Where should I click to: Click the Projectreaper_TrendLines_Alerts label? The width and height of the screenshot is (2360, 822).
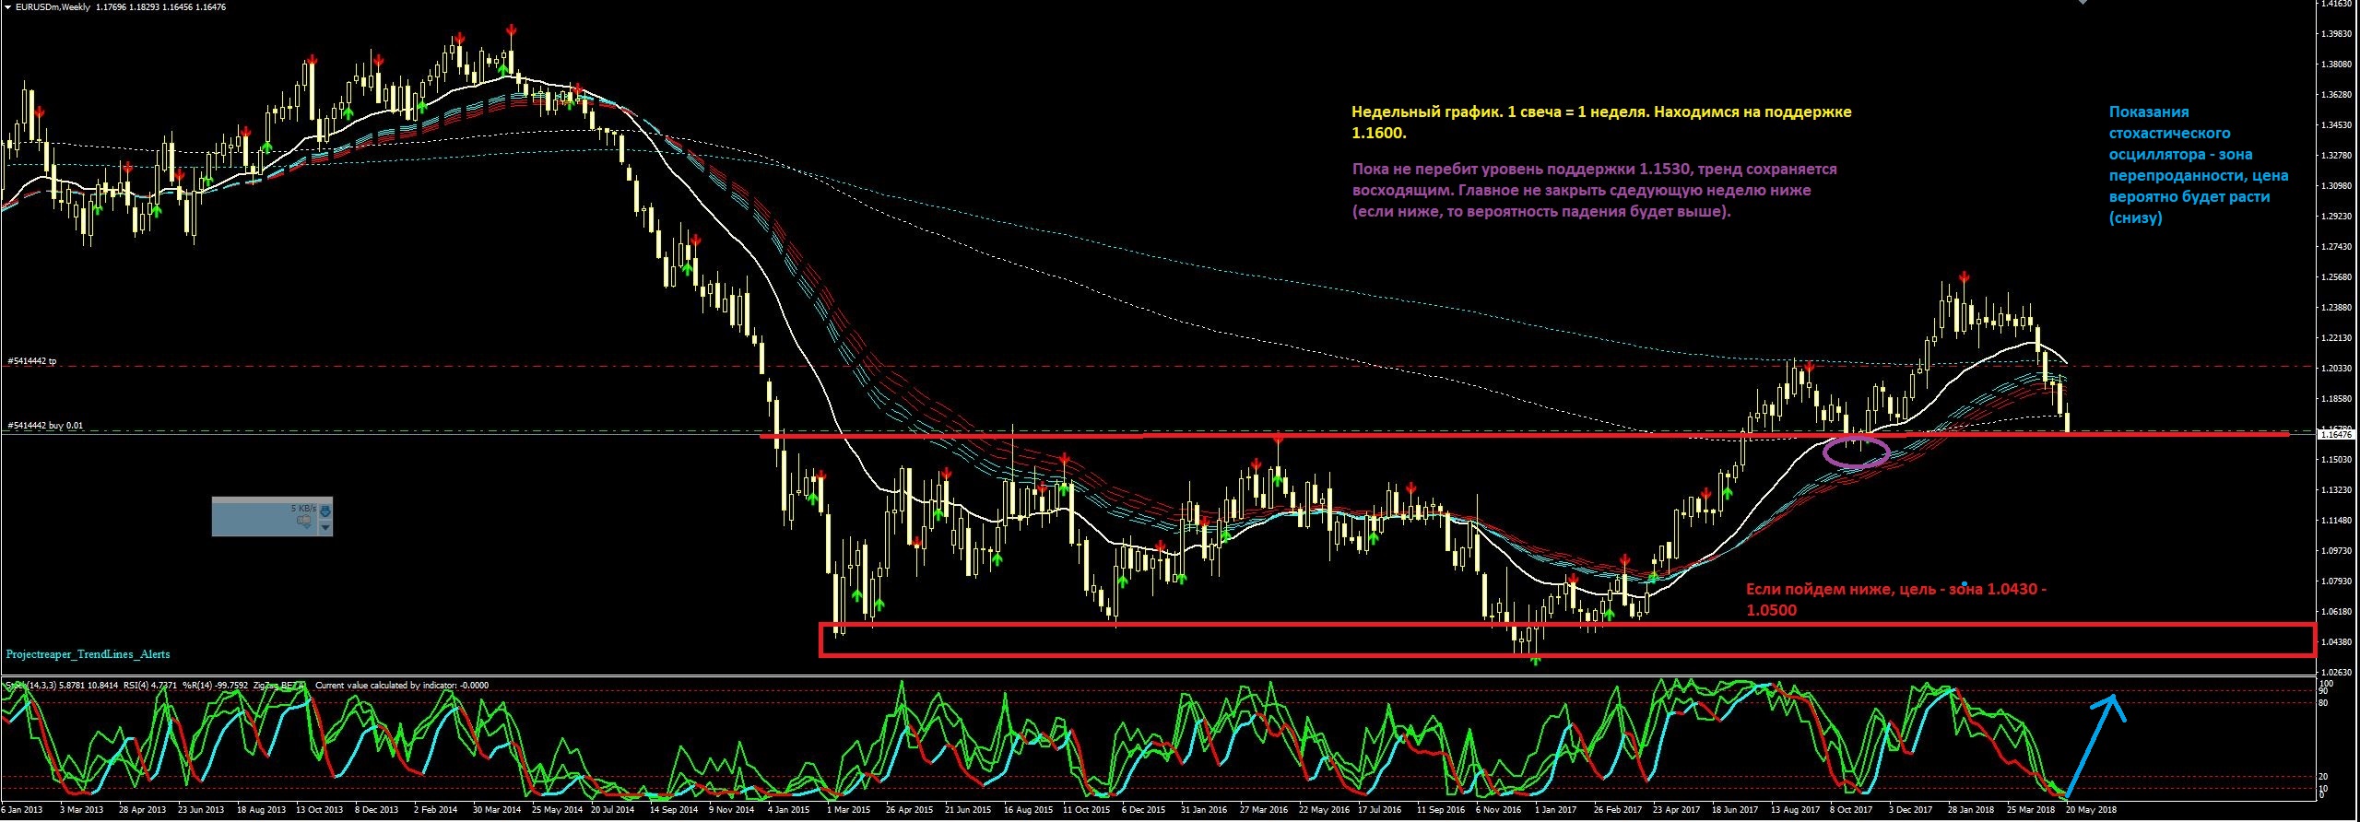tap(88, 654)
